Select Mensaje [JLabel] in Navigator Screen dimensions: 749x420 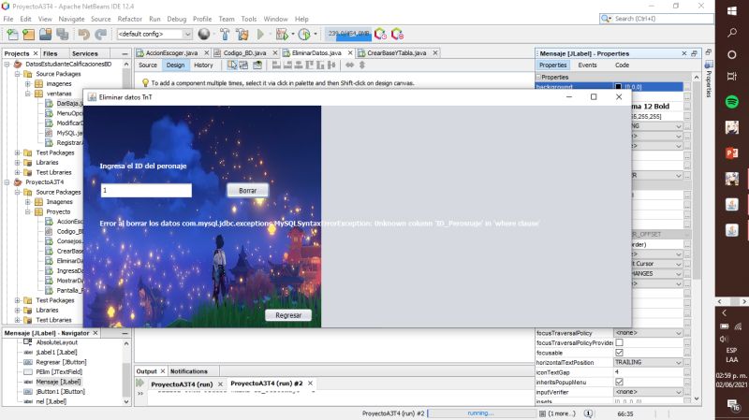pyautogui.click(x=58, y=382)
